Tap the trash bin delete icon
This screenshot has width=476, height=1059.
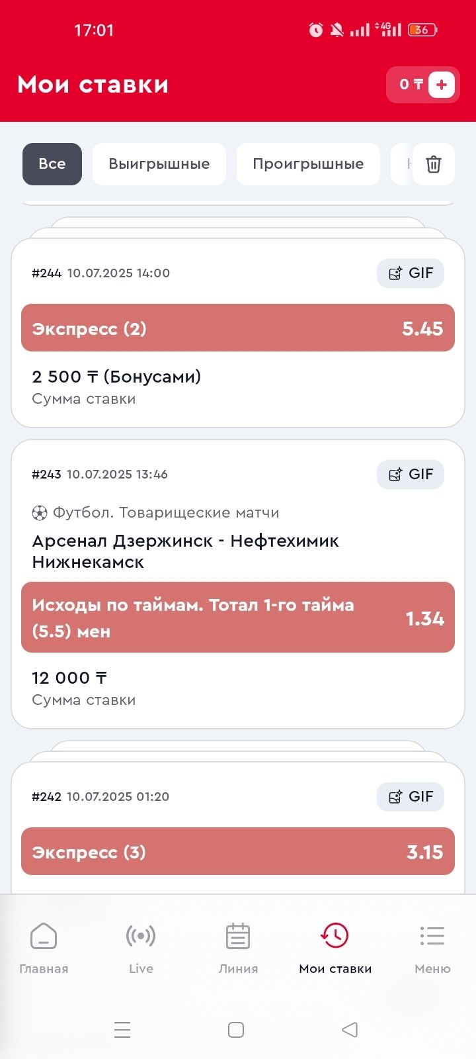tap(433, 164)
